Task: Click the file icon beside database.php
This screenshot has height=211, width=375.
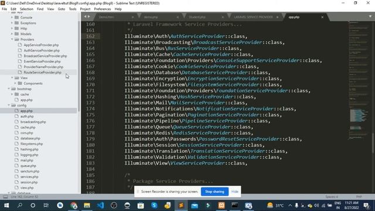Action: (x=16, y=138)
